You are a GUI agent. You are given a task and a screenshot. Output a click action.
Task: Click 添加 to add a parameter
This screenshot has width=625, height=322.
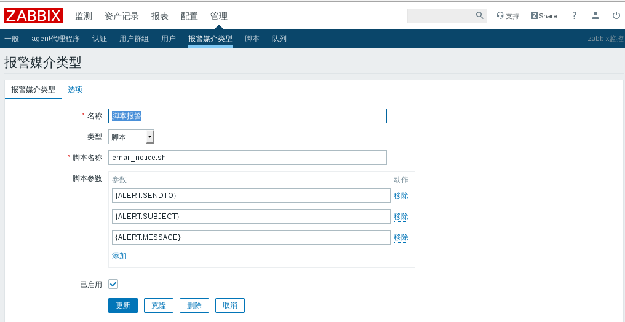click(119, 256)
